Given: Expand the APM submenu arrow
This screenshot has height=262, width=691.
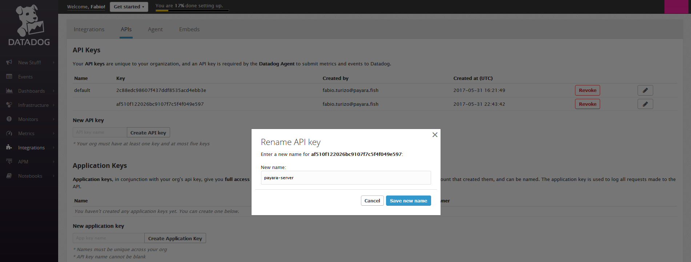Looking at the screenshot, I should coord(53,162).
